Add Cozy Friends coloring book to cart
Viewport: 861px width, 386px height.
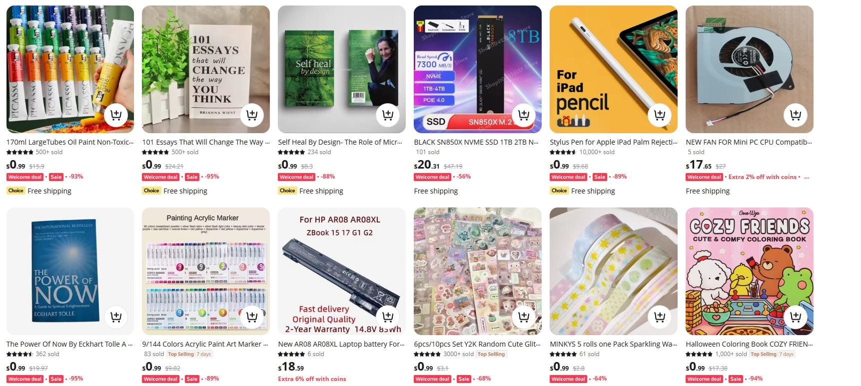796,317
